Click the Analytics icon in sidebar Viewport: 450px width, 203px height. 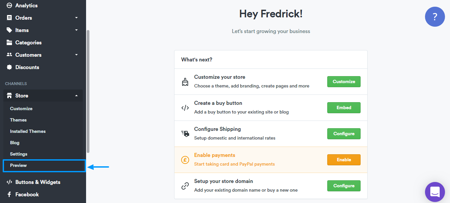pos(9,5)
